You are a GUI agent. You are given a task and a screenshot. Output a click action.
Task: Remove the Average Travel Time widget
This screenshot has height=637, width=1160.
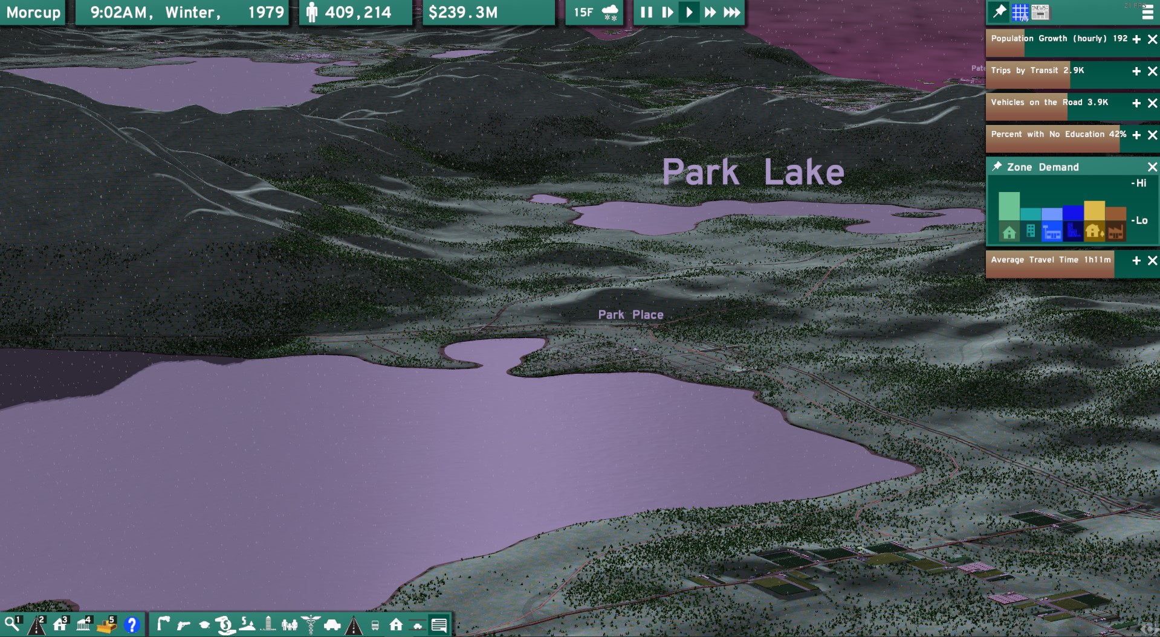tap(1152, 261)
